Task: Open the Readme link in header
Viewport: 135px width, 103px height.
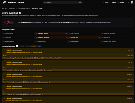Action: tap(113, 2)
